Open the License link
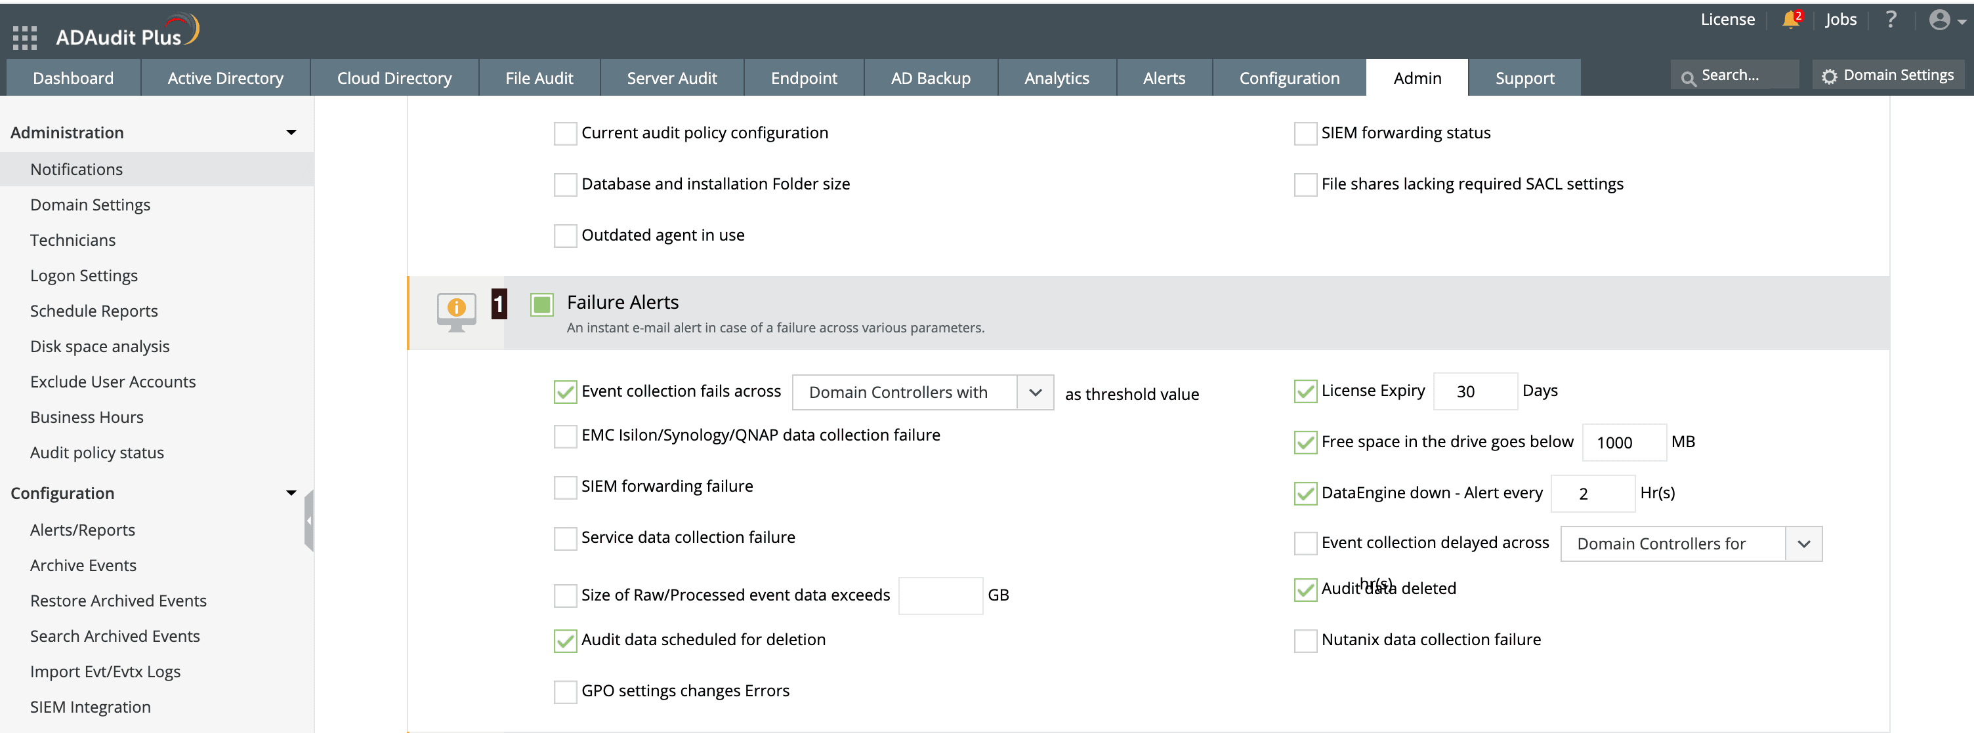This screenshot has height=733, width=1974. click(1727, 20)
